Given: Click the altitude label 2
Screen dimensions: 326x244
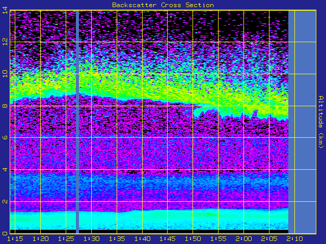Looking at the screenshot, I should click(5, 201).
